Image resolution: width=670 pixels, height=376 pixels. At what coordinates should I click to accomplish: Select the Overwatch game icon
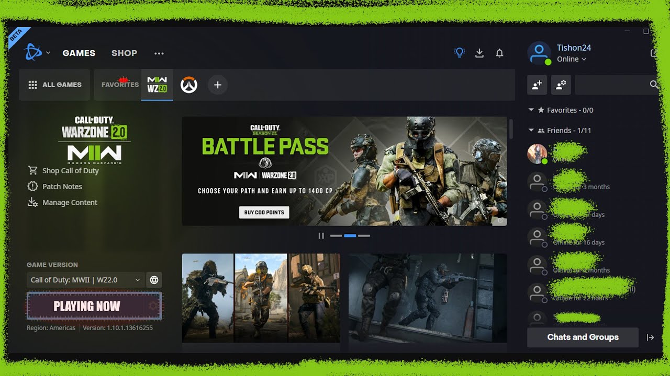[x=189, y=85]
